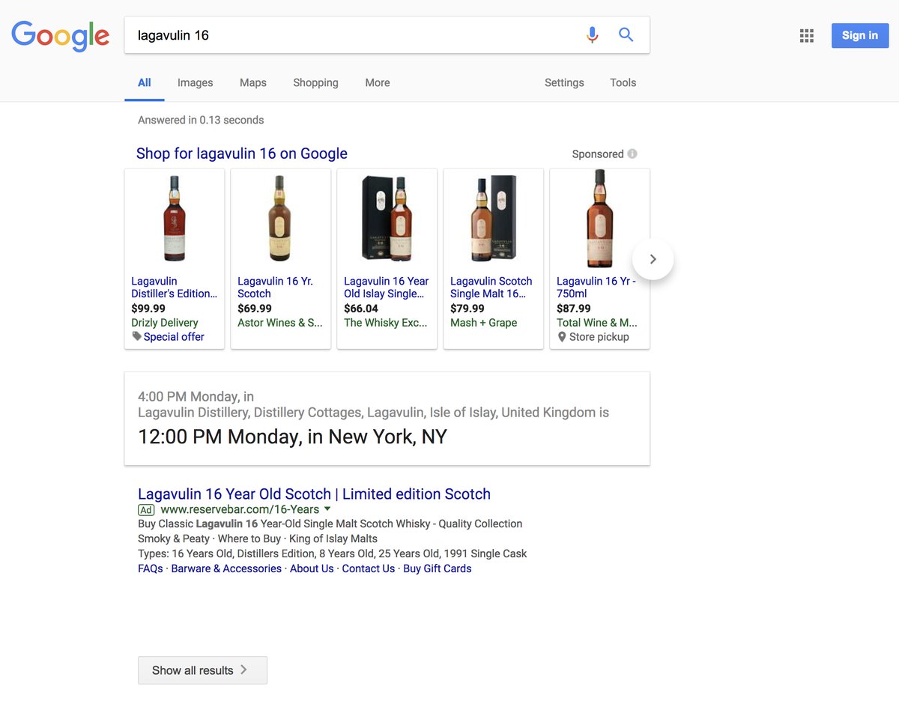Click Lagavulin 16 Yr. Scotch bottle image

pos(280,219)
